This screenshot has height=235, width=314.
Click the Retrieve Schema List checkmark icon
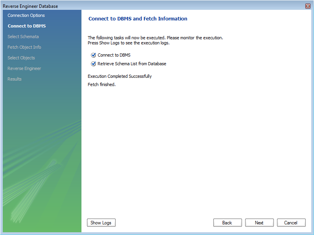click(x=93, y=64)
